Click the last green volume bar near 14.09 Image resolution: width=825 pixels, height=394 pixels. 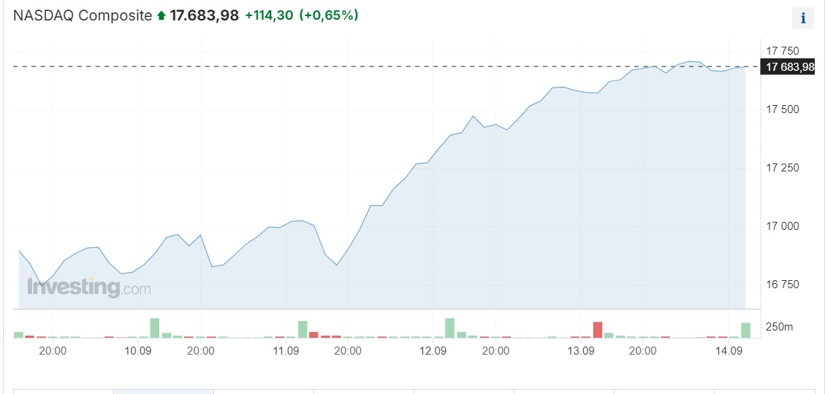[745, 330]
